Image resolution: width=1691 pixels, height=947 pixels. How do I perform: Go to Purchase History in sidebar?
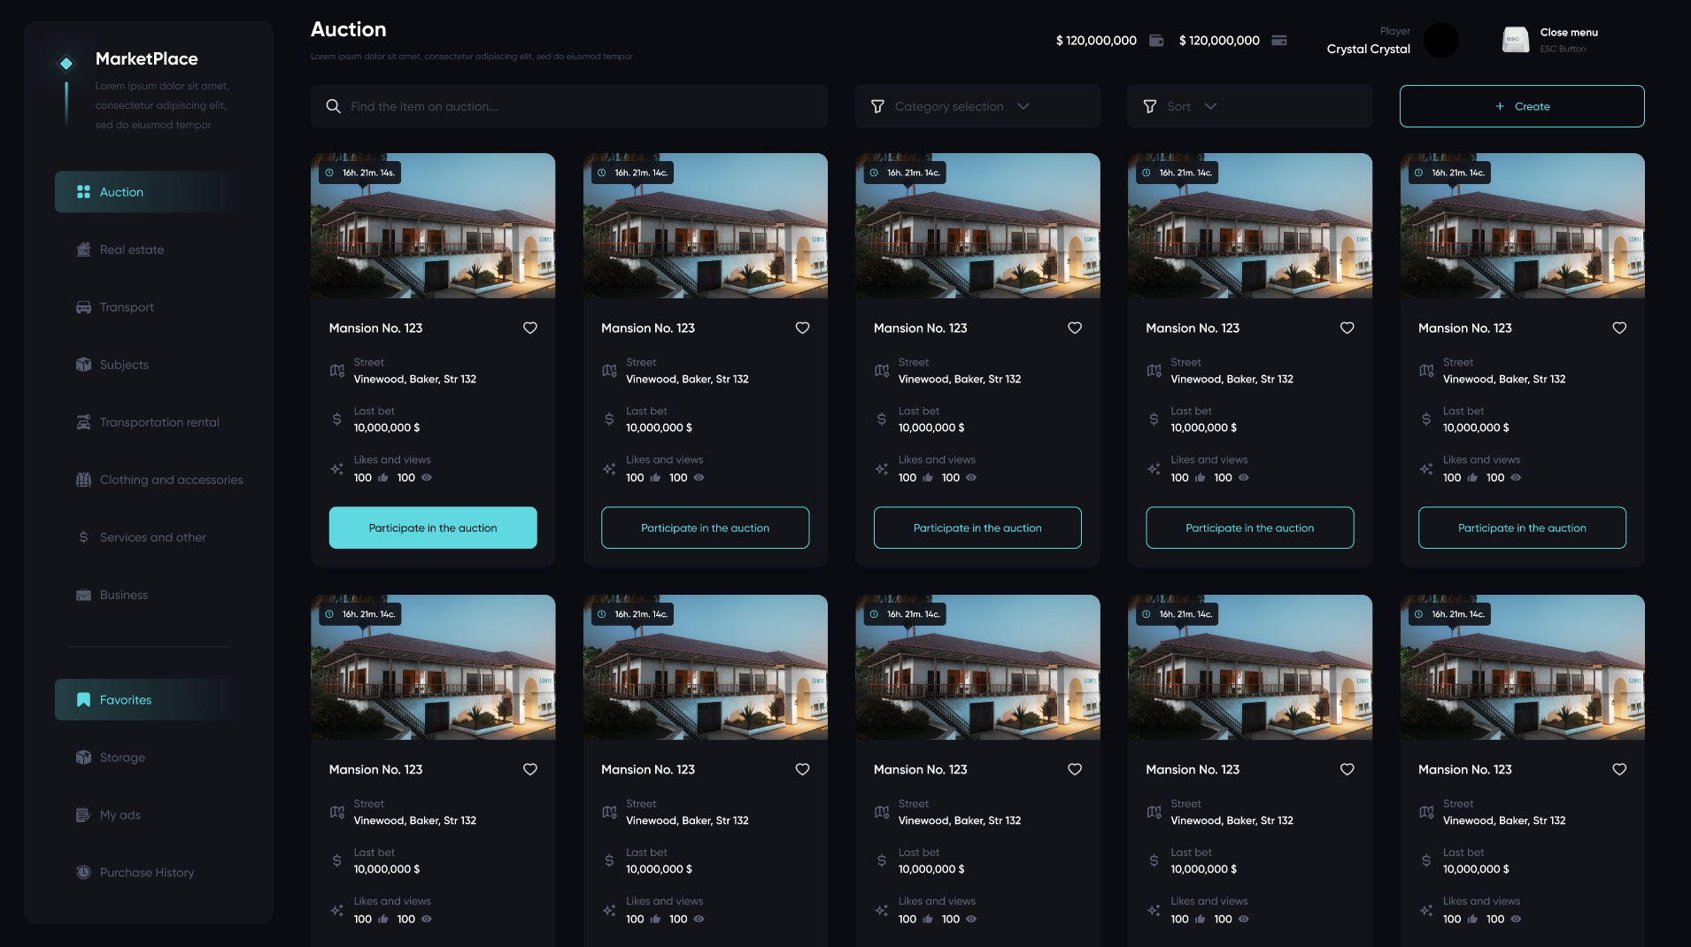coord(146,873)
